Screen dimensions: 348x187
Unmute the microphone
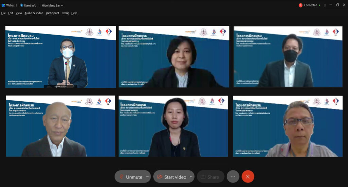tap(130, 177)
